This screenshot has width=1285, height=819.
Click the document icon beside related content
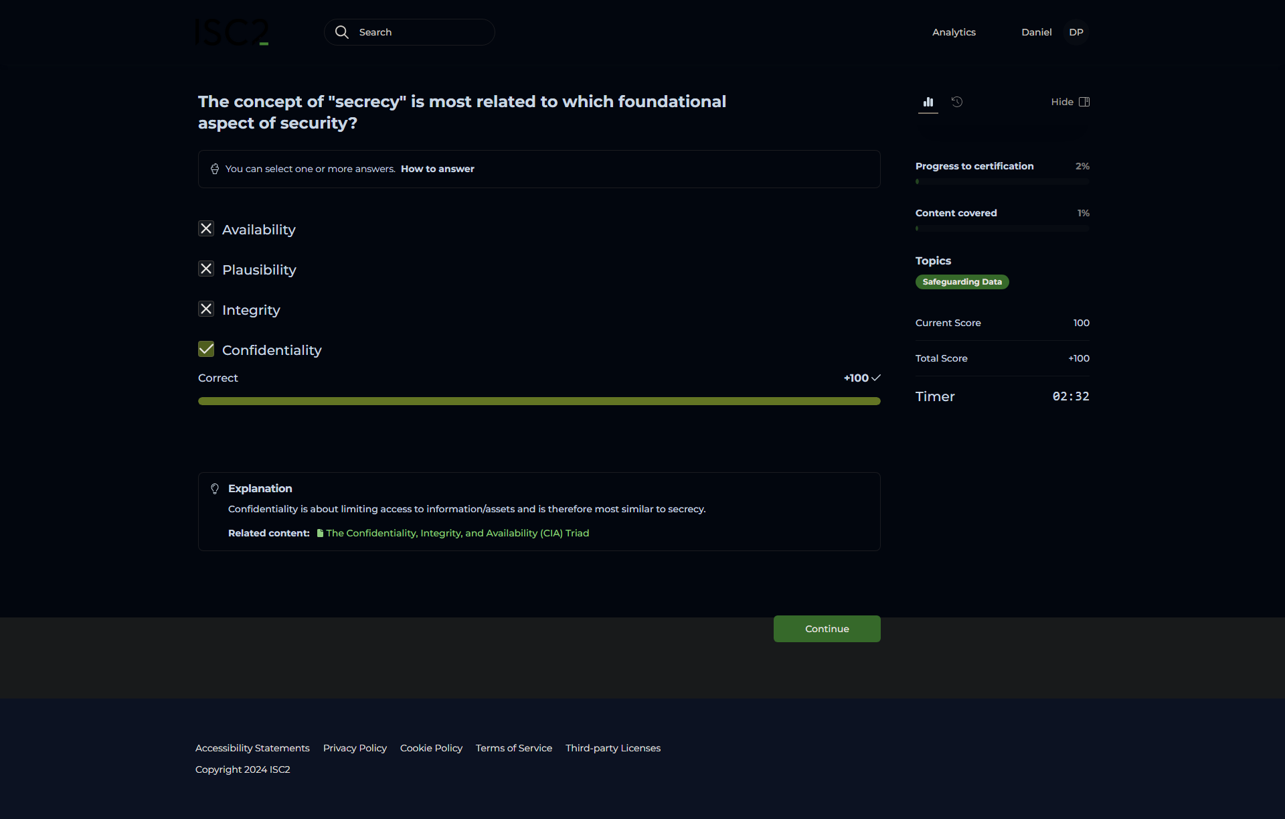point(320,533)
